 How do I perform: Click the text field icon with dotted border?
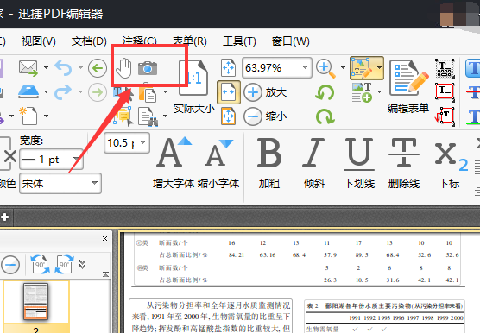445,68
